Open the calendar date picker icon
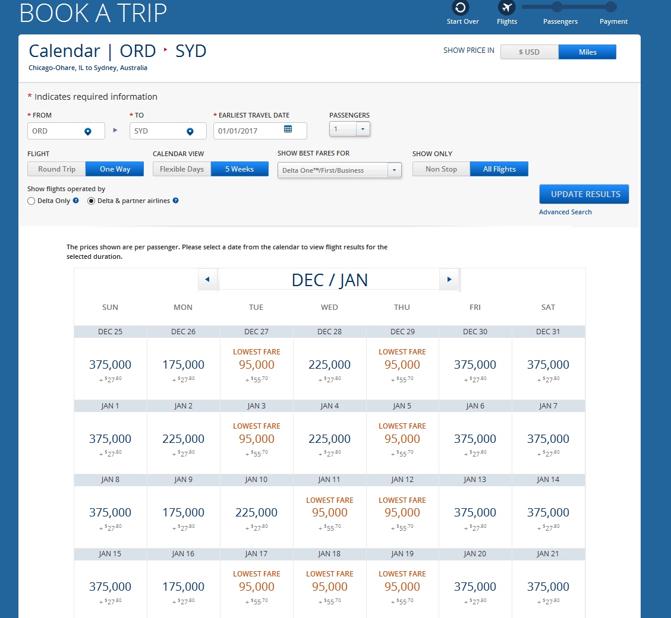Screen dimensions: 671x618 coord(288,129)
